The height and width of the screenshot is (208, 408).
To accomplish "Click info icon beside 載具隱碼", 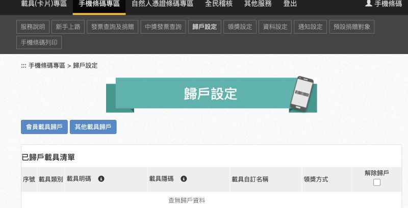I will pos(184,179).
